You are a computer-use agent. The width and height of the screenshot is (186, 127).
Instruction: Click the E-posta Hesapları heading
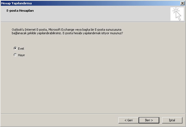20,11
